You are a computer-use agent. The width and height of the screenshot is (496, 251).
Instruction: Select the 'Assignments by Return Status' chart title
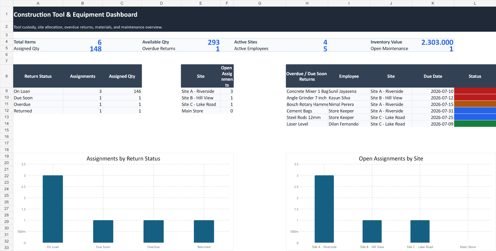click(123, 159)
